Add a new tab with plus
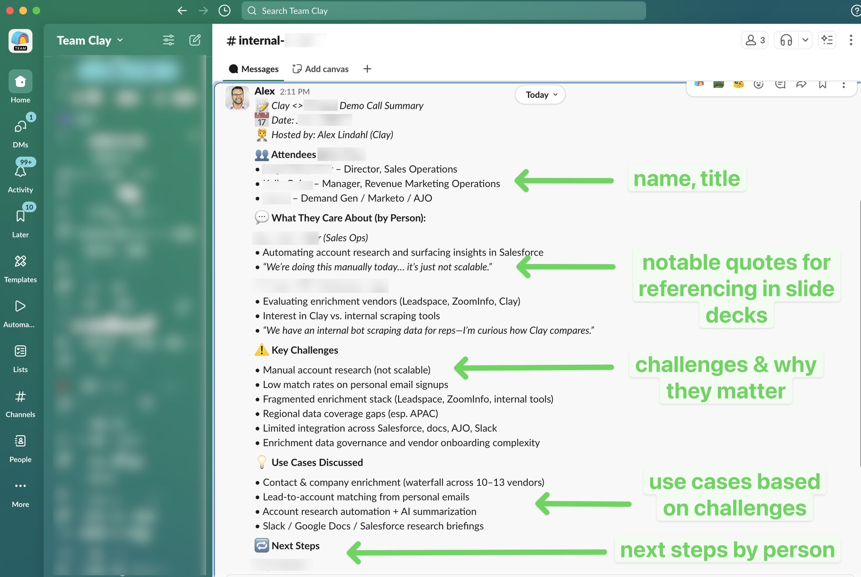Screen dimensions: 861x577 pos(367,69)
